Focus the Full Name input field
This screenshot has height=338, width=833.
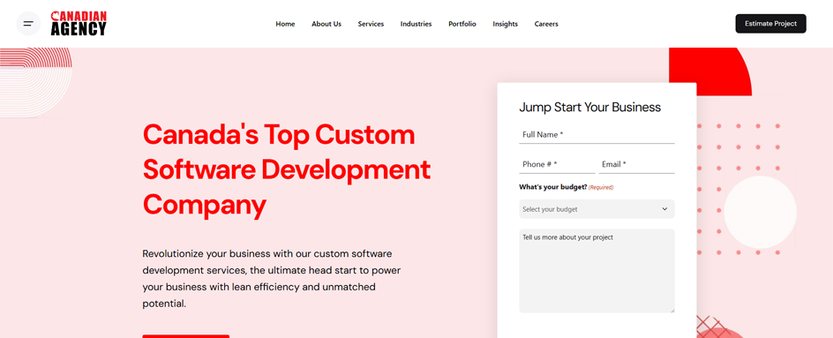tap(597, 135)
